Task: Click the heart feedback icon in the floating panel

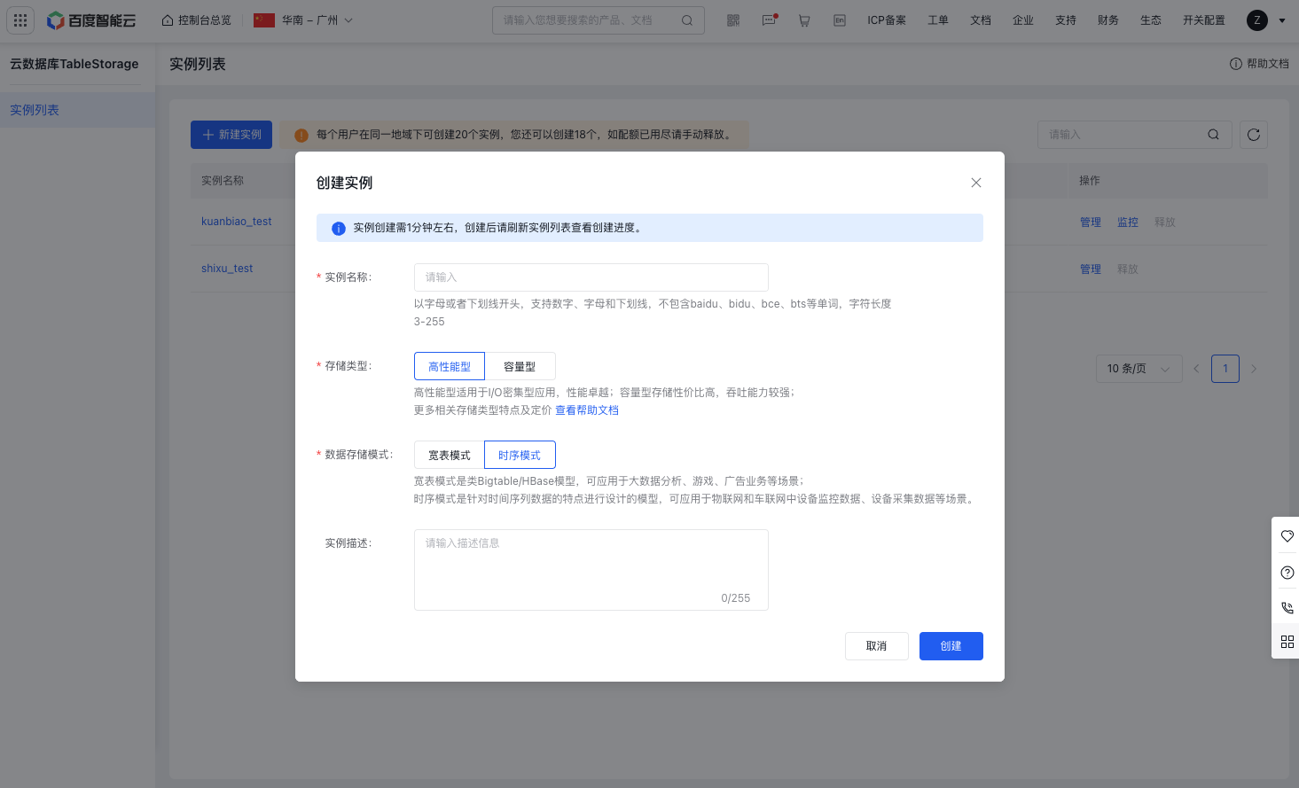Action: coord(1287,535)
